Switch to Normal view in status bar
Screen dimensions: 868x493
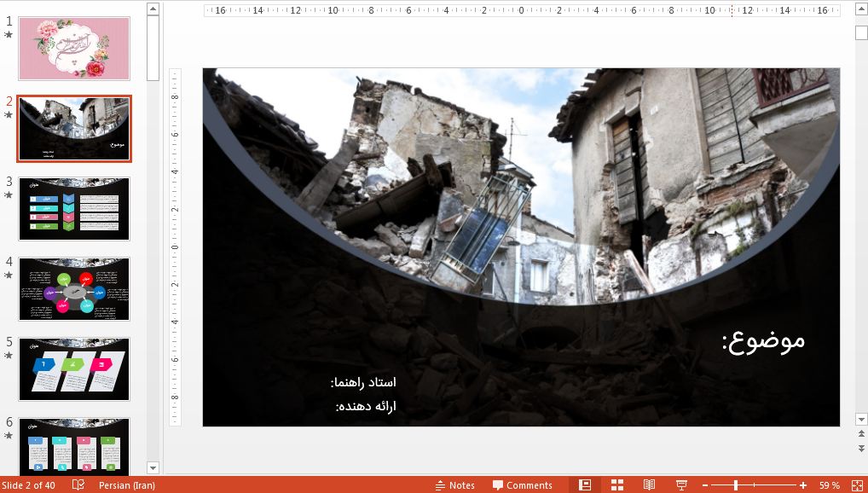click(585, 484)
